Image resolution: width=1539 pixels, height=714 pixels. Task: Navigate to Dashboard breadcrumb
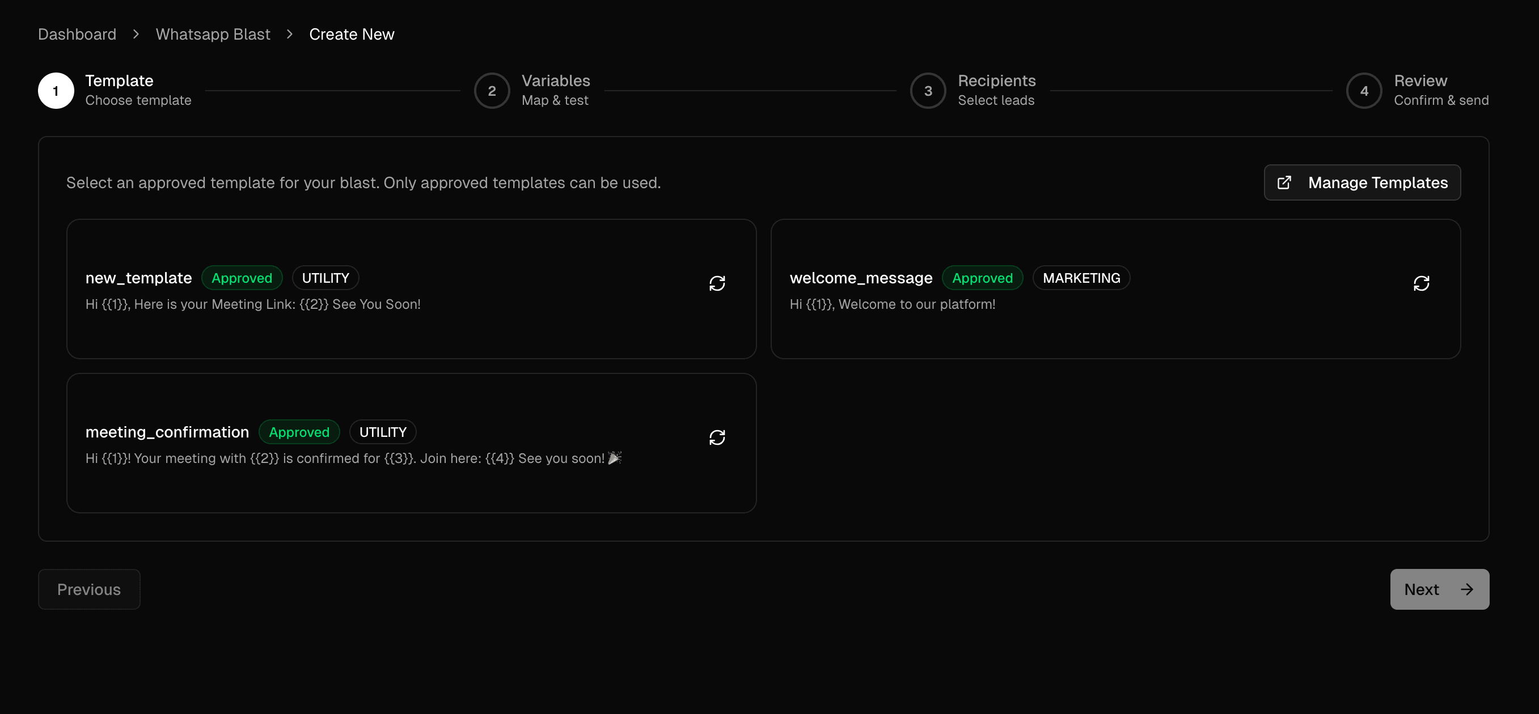pyautogui.click(x=77, y=34)
